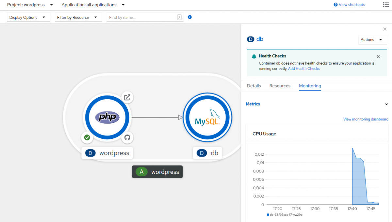Viewport: 392px width, 222px height.
Task: Open the GitHub edit source icon on wordpress
Action: click(x=127, y=138)
